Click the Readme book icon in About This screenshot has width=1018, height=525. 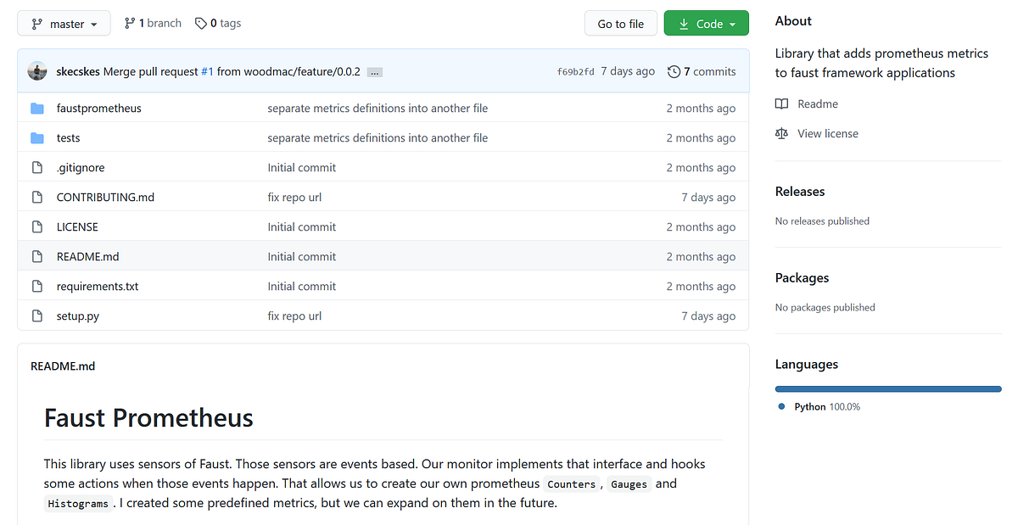(x=781, y=103)
